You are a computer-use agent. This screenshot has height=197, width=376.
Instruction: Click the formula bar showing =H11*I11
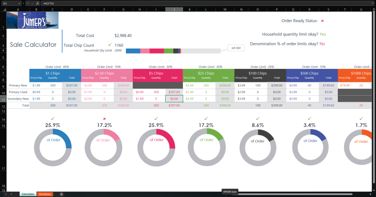pyautogui.click(x=184, y=3)
